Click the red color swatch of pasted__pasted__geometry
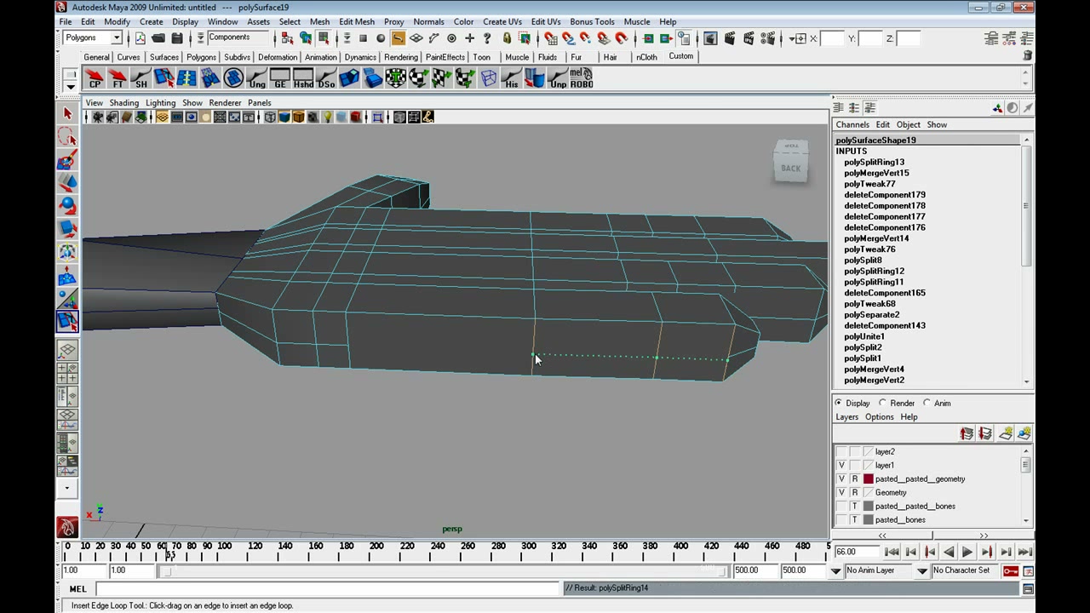This screenshot has width=1090, height=613. (x=869, y=479)
